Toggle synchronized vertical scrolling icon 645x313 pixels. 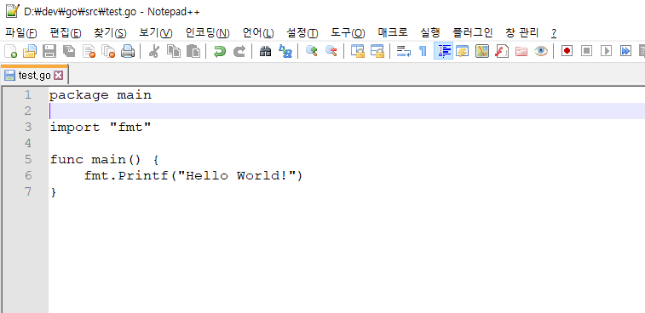click(358, 51)
